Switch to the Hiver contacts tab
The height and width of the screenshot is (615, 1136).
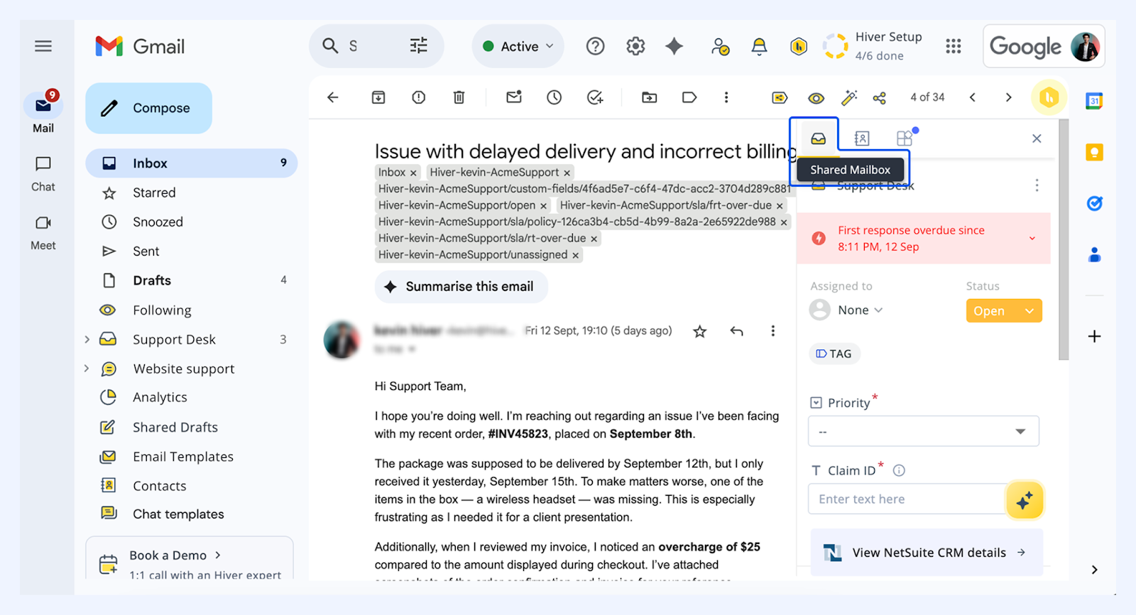click(861, 138)
